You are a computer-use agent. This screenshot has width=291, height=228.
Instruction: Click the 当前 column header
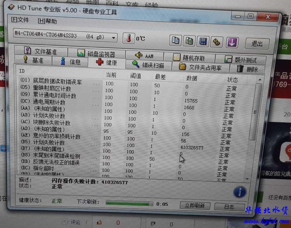(x=111, y=75)
